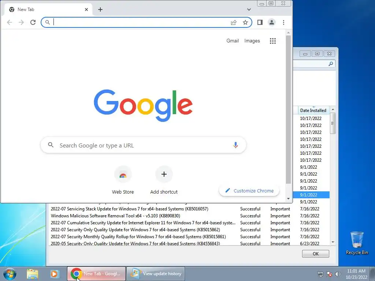The width and height of the screenshot is (375, 281).
Task: Open the Web Store shortcut
Action: [123, 180]
